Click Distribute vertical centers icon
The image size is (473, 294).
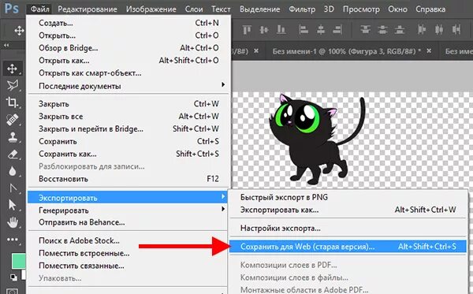[382, 29]
